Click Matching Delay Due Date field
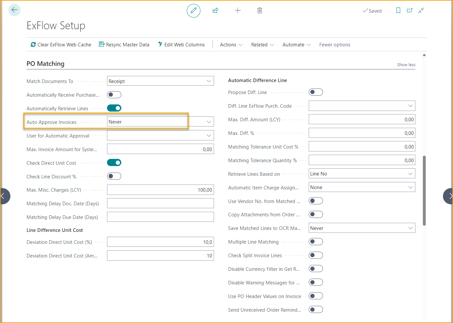 point(161,217)
